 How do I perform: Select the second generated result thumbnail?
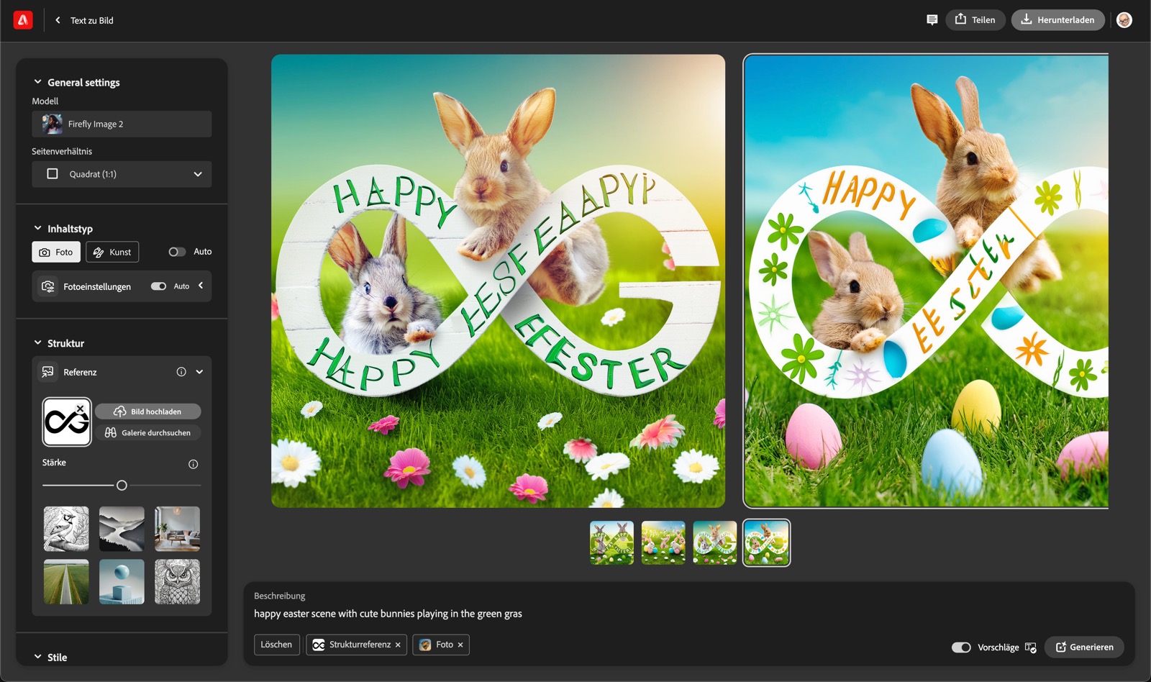[663, 543]
